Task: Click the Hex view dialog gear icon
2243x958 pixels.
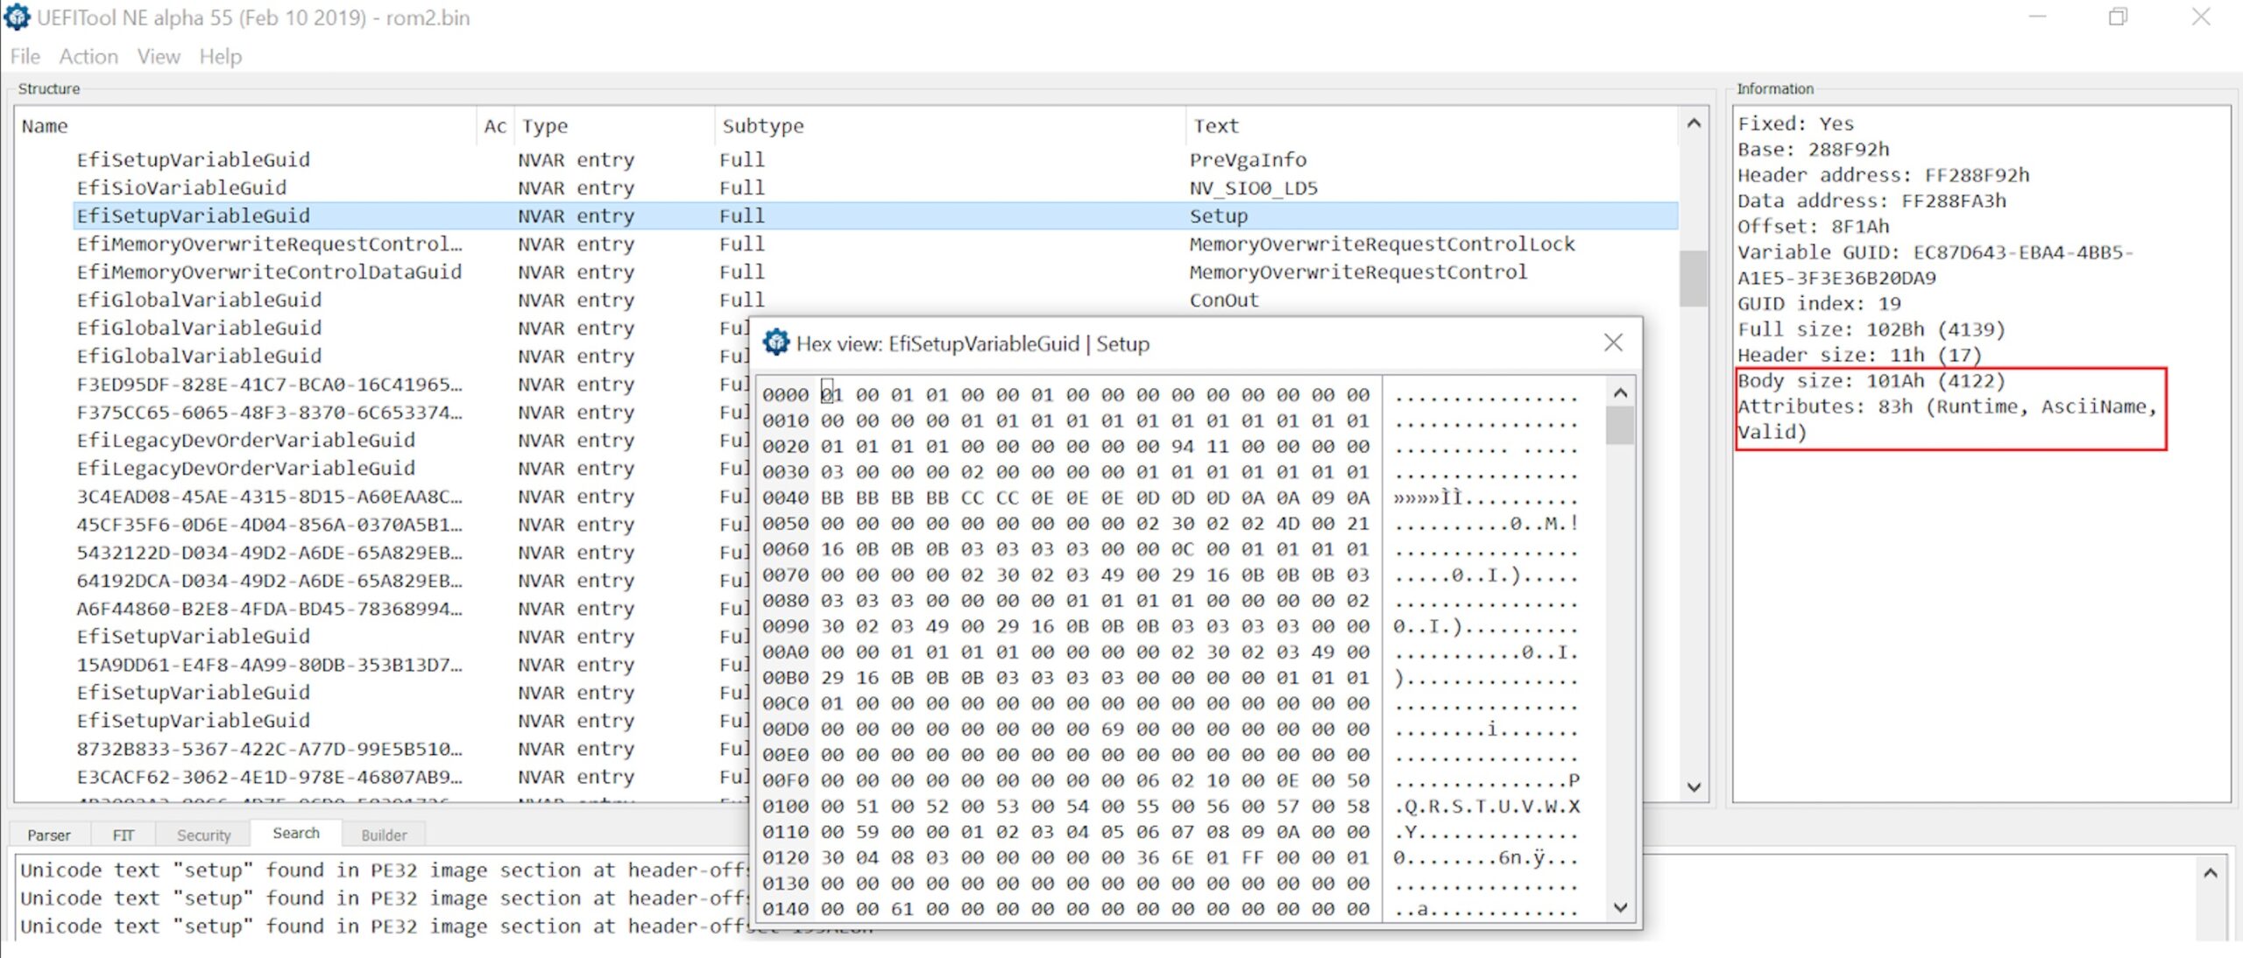Action: (775, 342)
